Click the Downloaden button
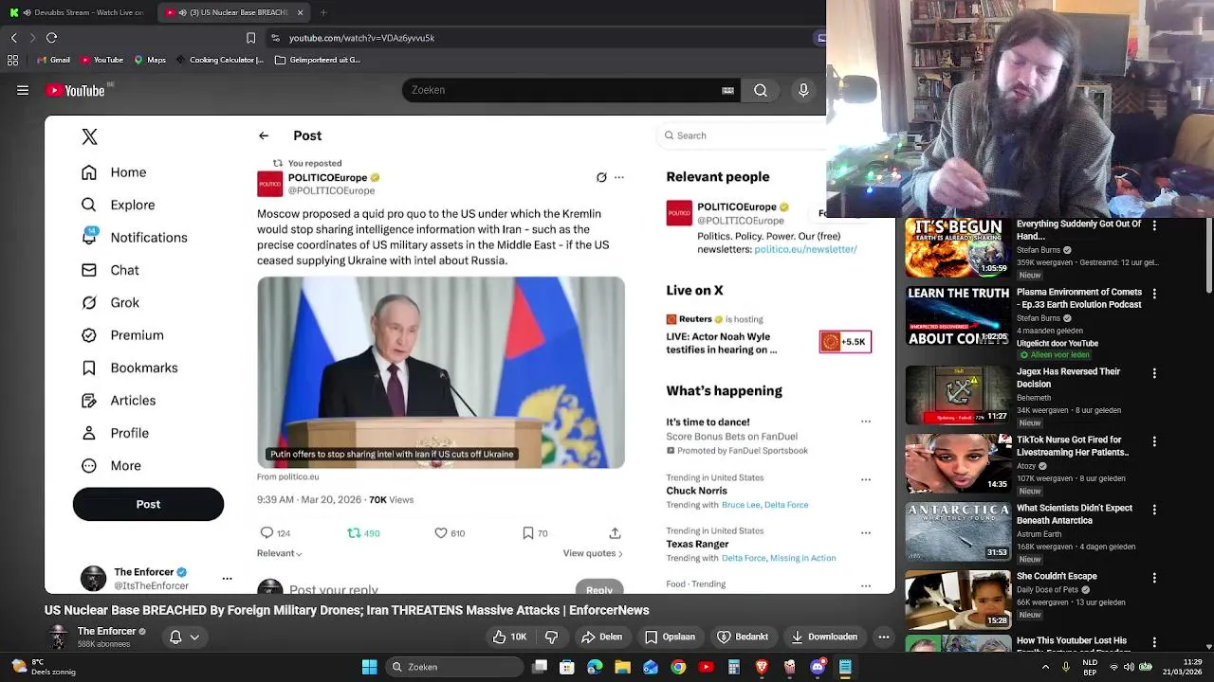The height and width of the screenshot is (682, 1214). (824, 637)
